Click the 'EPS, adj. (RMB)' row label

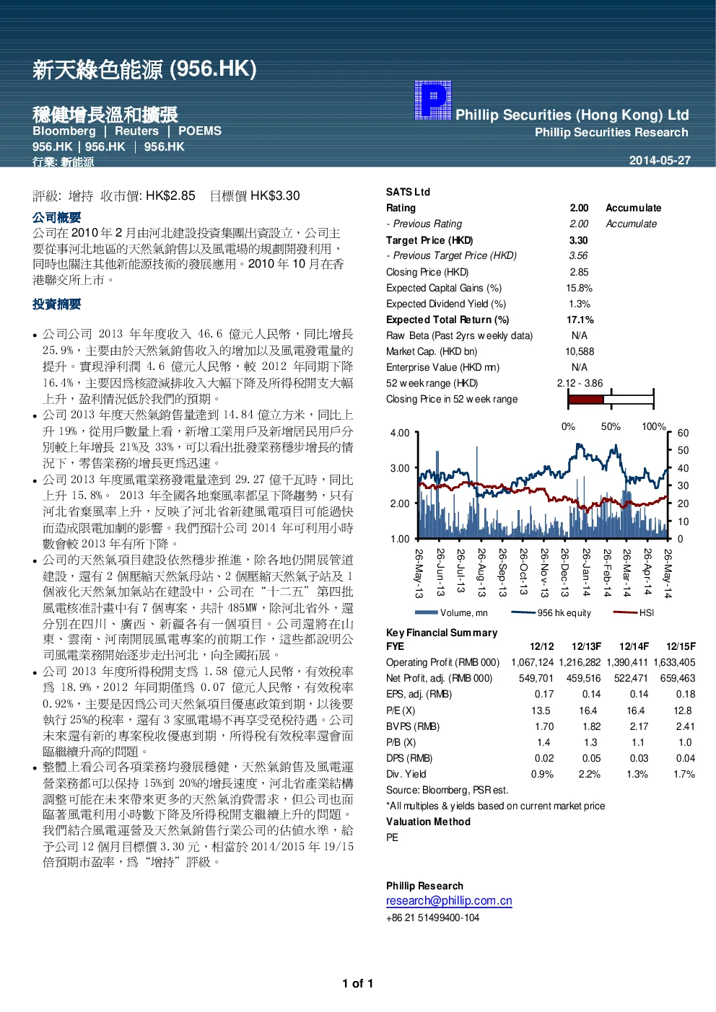point(419,694)
